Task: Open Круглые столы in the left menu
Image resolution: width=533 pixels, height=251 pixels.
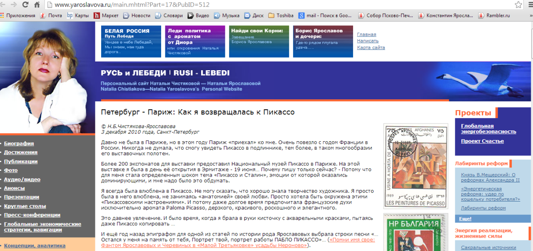Action: 25,206
